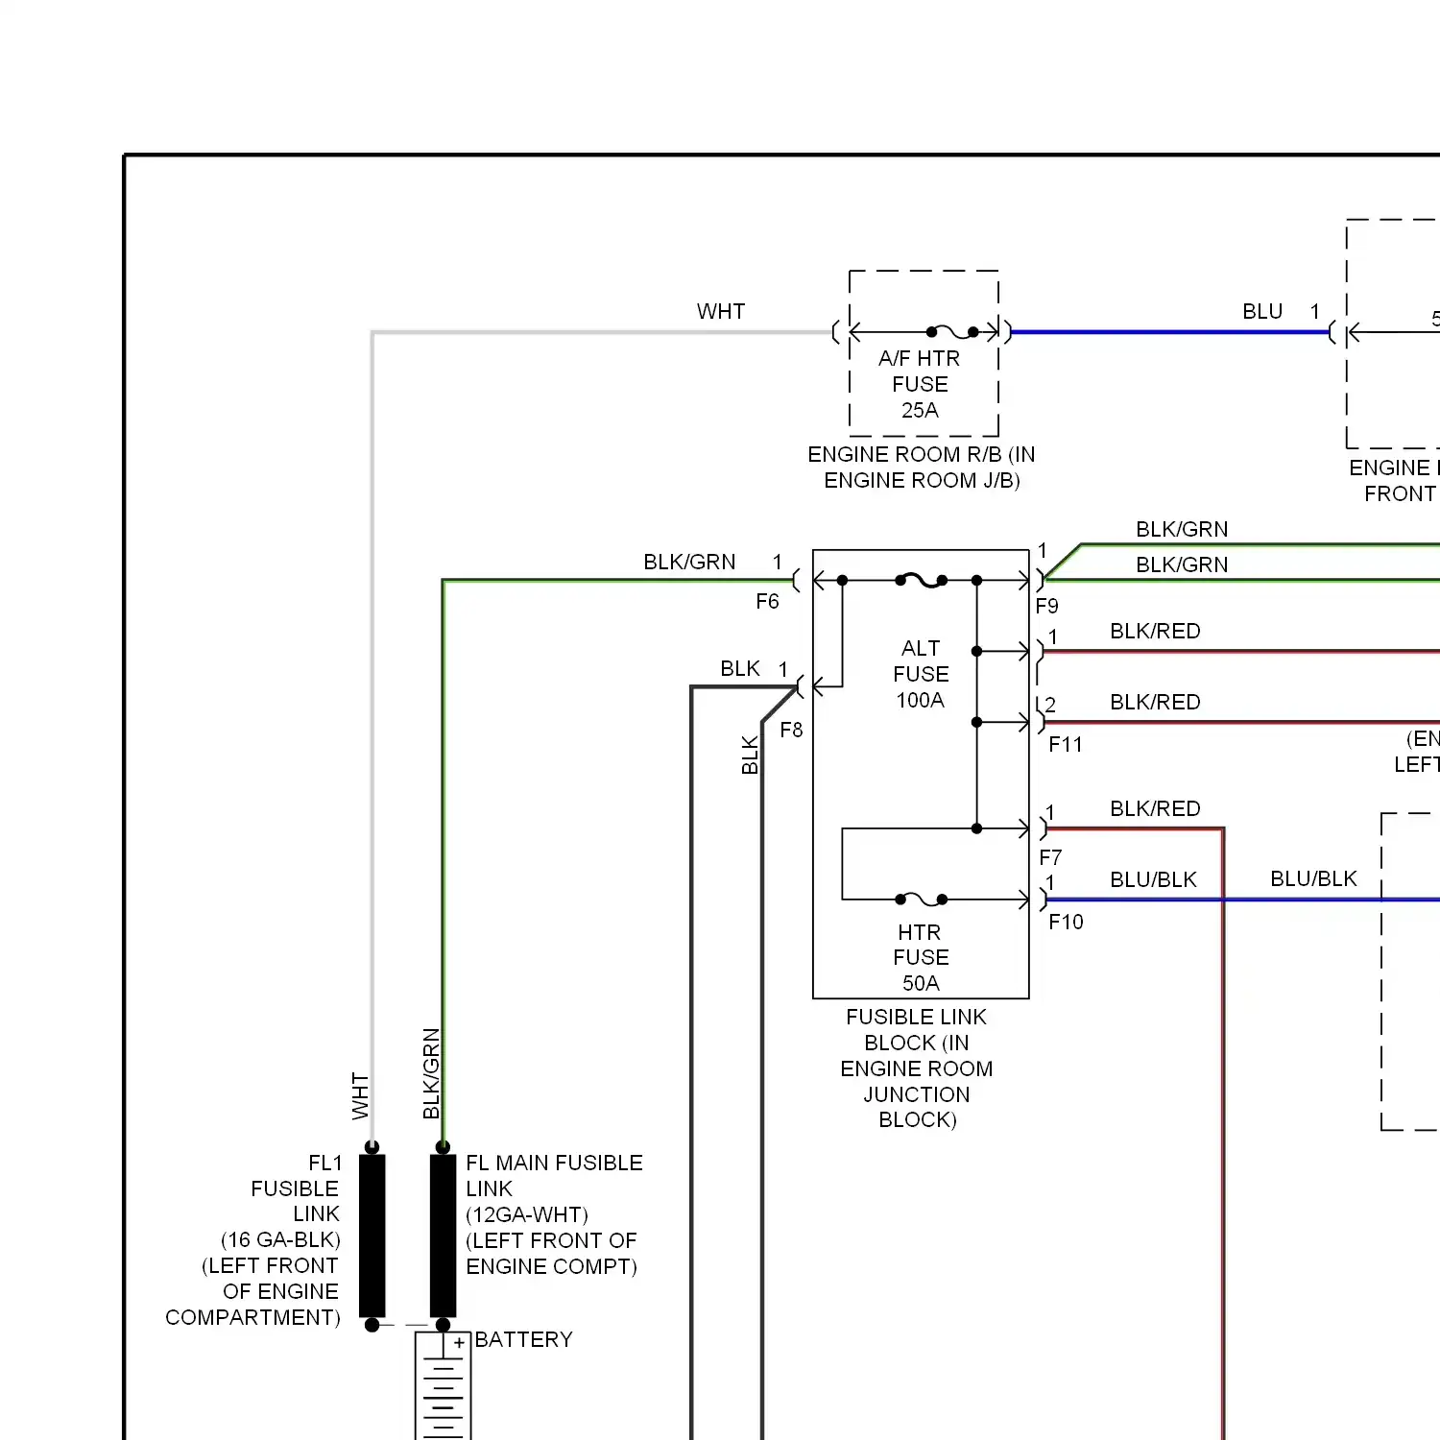This screenshot has height=1440, width=1440.
Task: Click the vertical WHT label above FL1
Action: pos(360,1095)
